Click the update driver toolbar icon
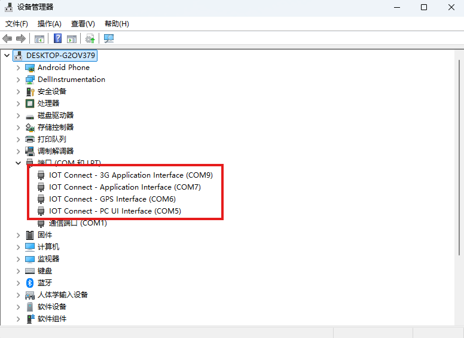Viewport: 464px width, 338px height. 90,39
